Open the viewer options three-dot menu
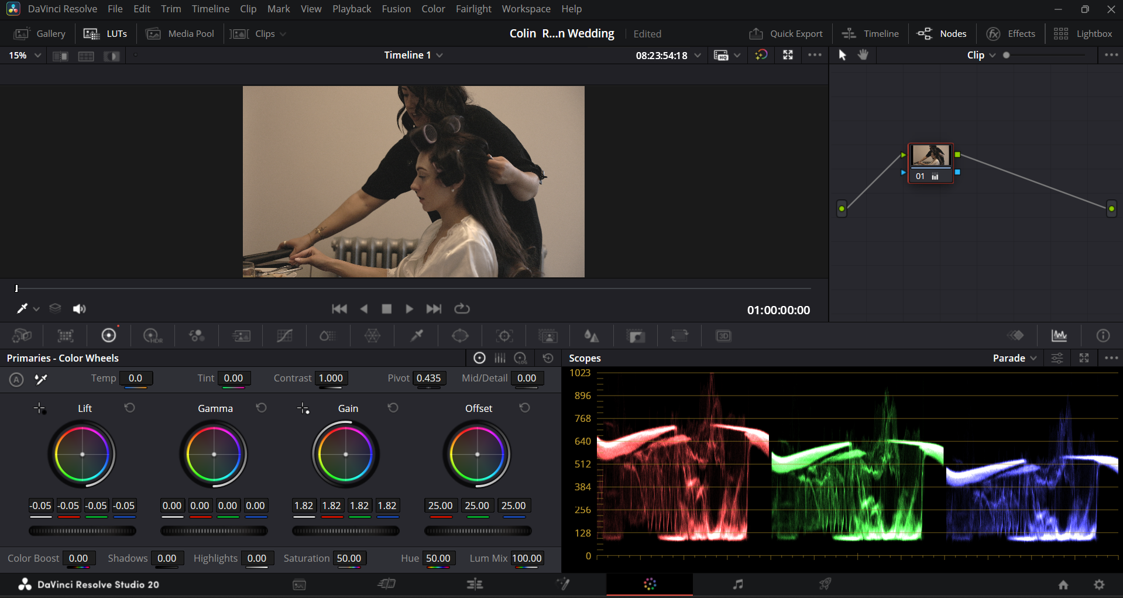1123x598 pixels. pyautogui.click(x=815, y=55)
